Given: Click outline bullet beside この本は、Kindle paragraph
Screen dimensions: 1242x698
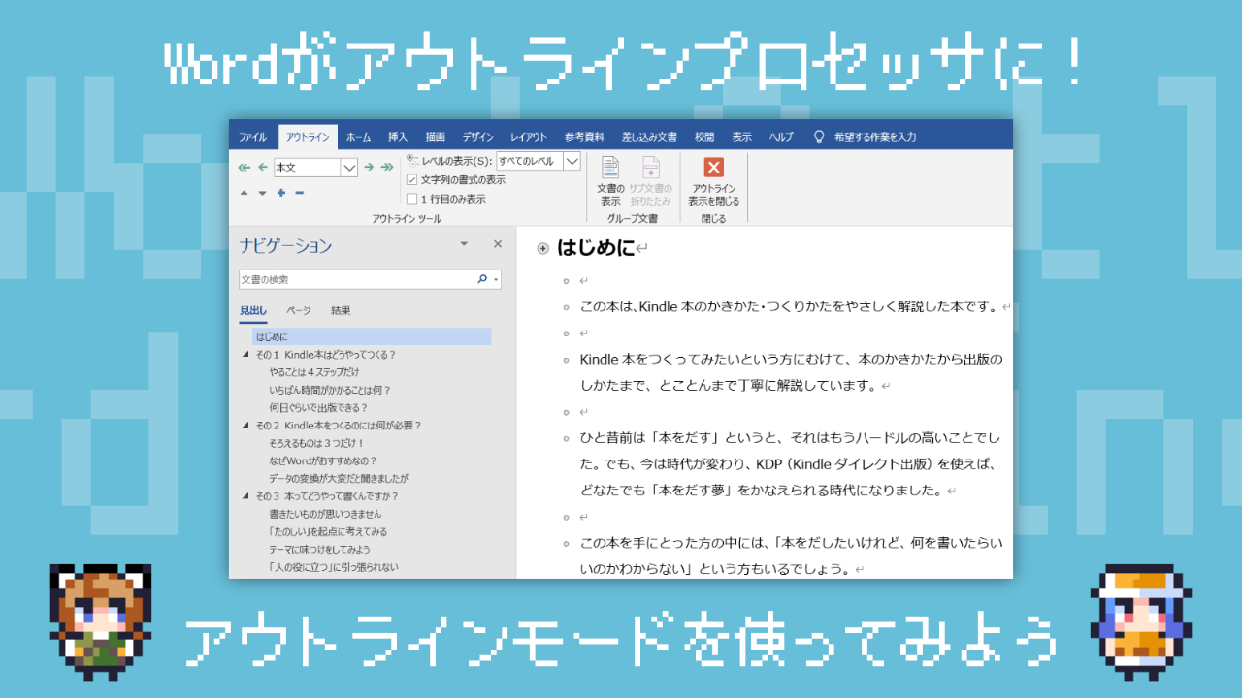Looking at the screenshot, I should pyautogui.click(x=566, y=307).
